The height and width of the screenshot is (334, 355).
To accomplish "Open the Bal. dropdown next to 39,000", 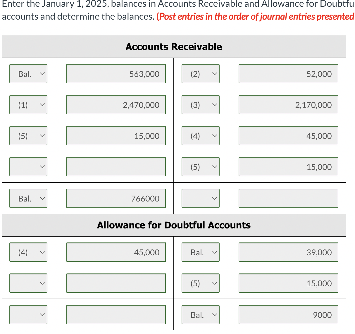I will coord(200,252).
